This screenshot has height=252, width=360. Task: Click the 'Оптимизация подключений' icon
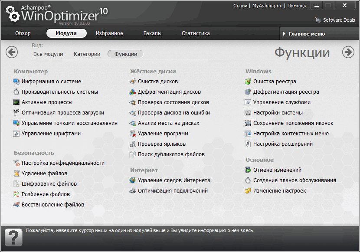tap(132, 191)
